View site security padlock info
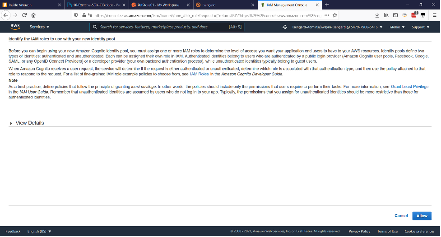The width and height of the screenshot is (441, 237). coord(84,15)
